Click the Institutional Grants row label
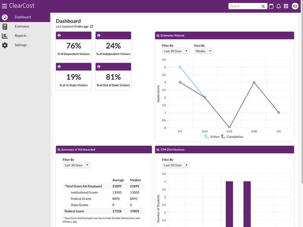Screen dimensions: 303x227 84,192
